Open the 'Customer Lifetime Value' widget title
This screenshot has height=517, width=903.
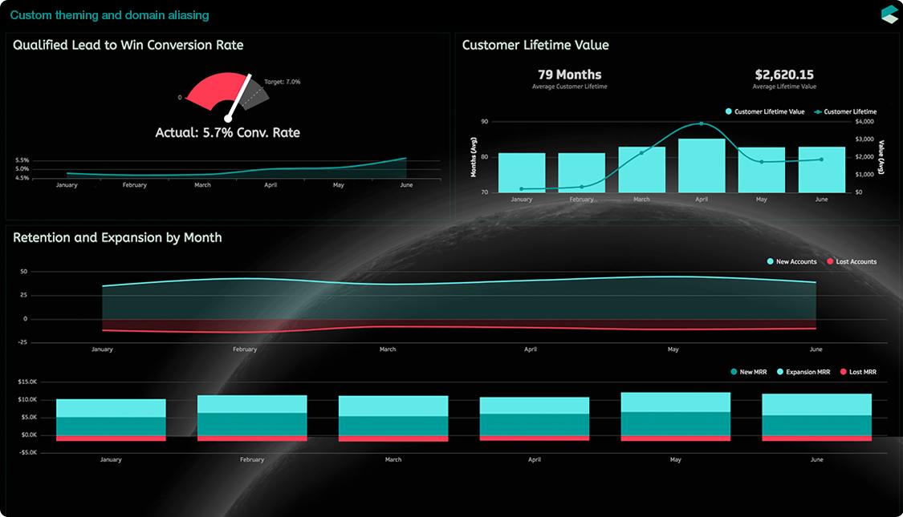(535, 45)
